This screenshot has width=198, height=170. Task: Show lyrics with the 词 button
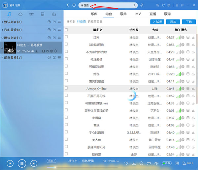[x=177, y=163]
